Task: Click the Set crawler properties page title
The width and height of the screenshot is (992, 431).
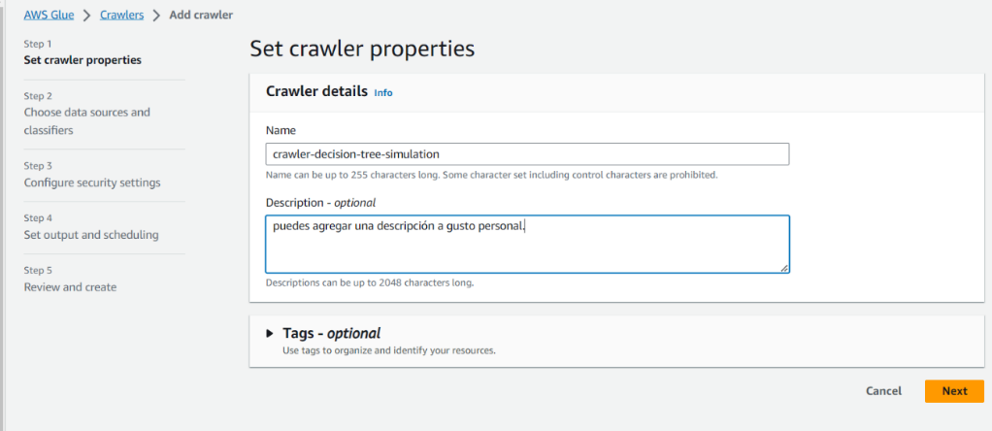Action: (362, 49)
